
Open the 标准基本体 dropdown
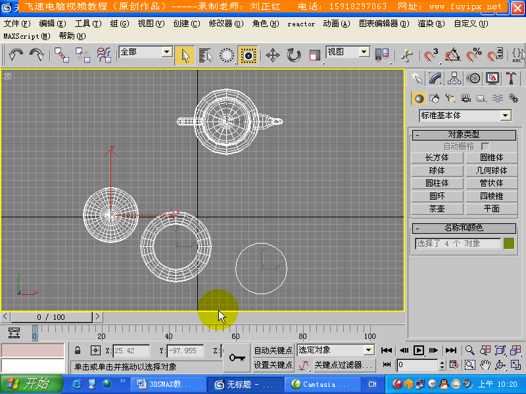coord(465,116)
